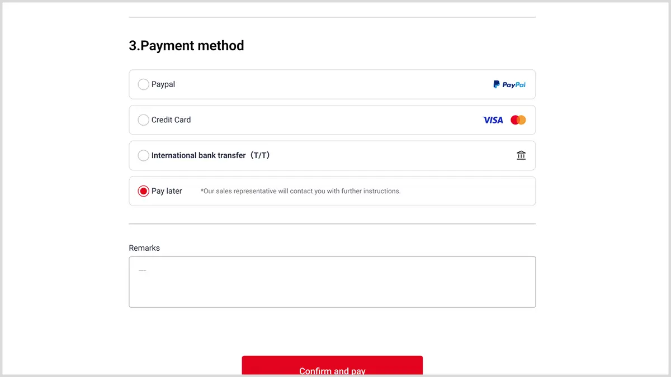Click the sales representative instructions note
671x377 pixels.
[300, 191]
